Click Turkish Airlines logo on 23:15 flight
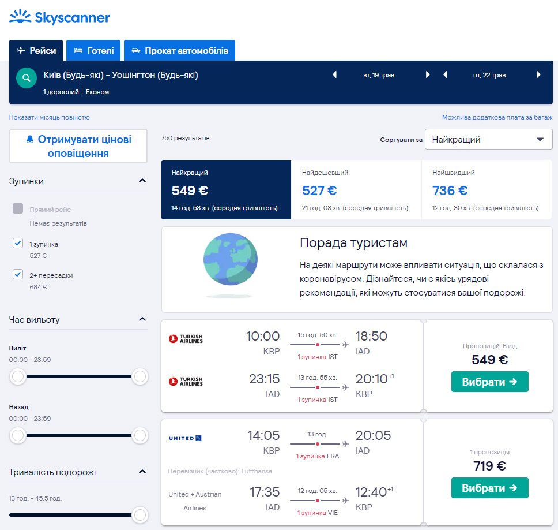The width and height of the screenshot is (558, 530). click(186, 382)
